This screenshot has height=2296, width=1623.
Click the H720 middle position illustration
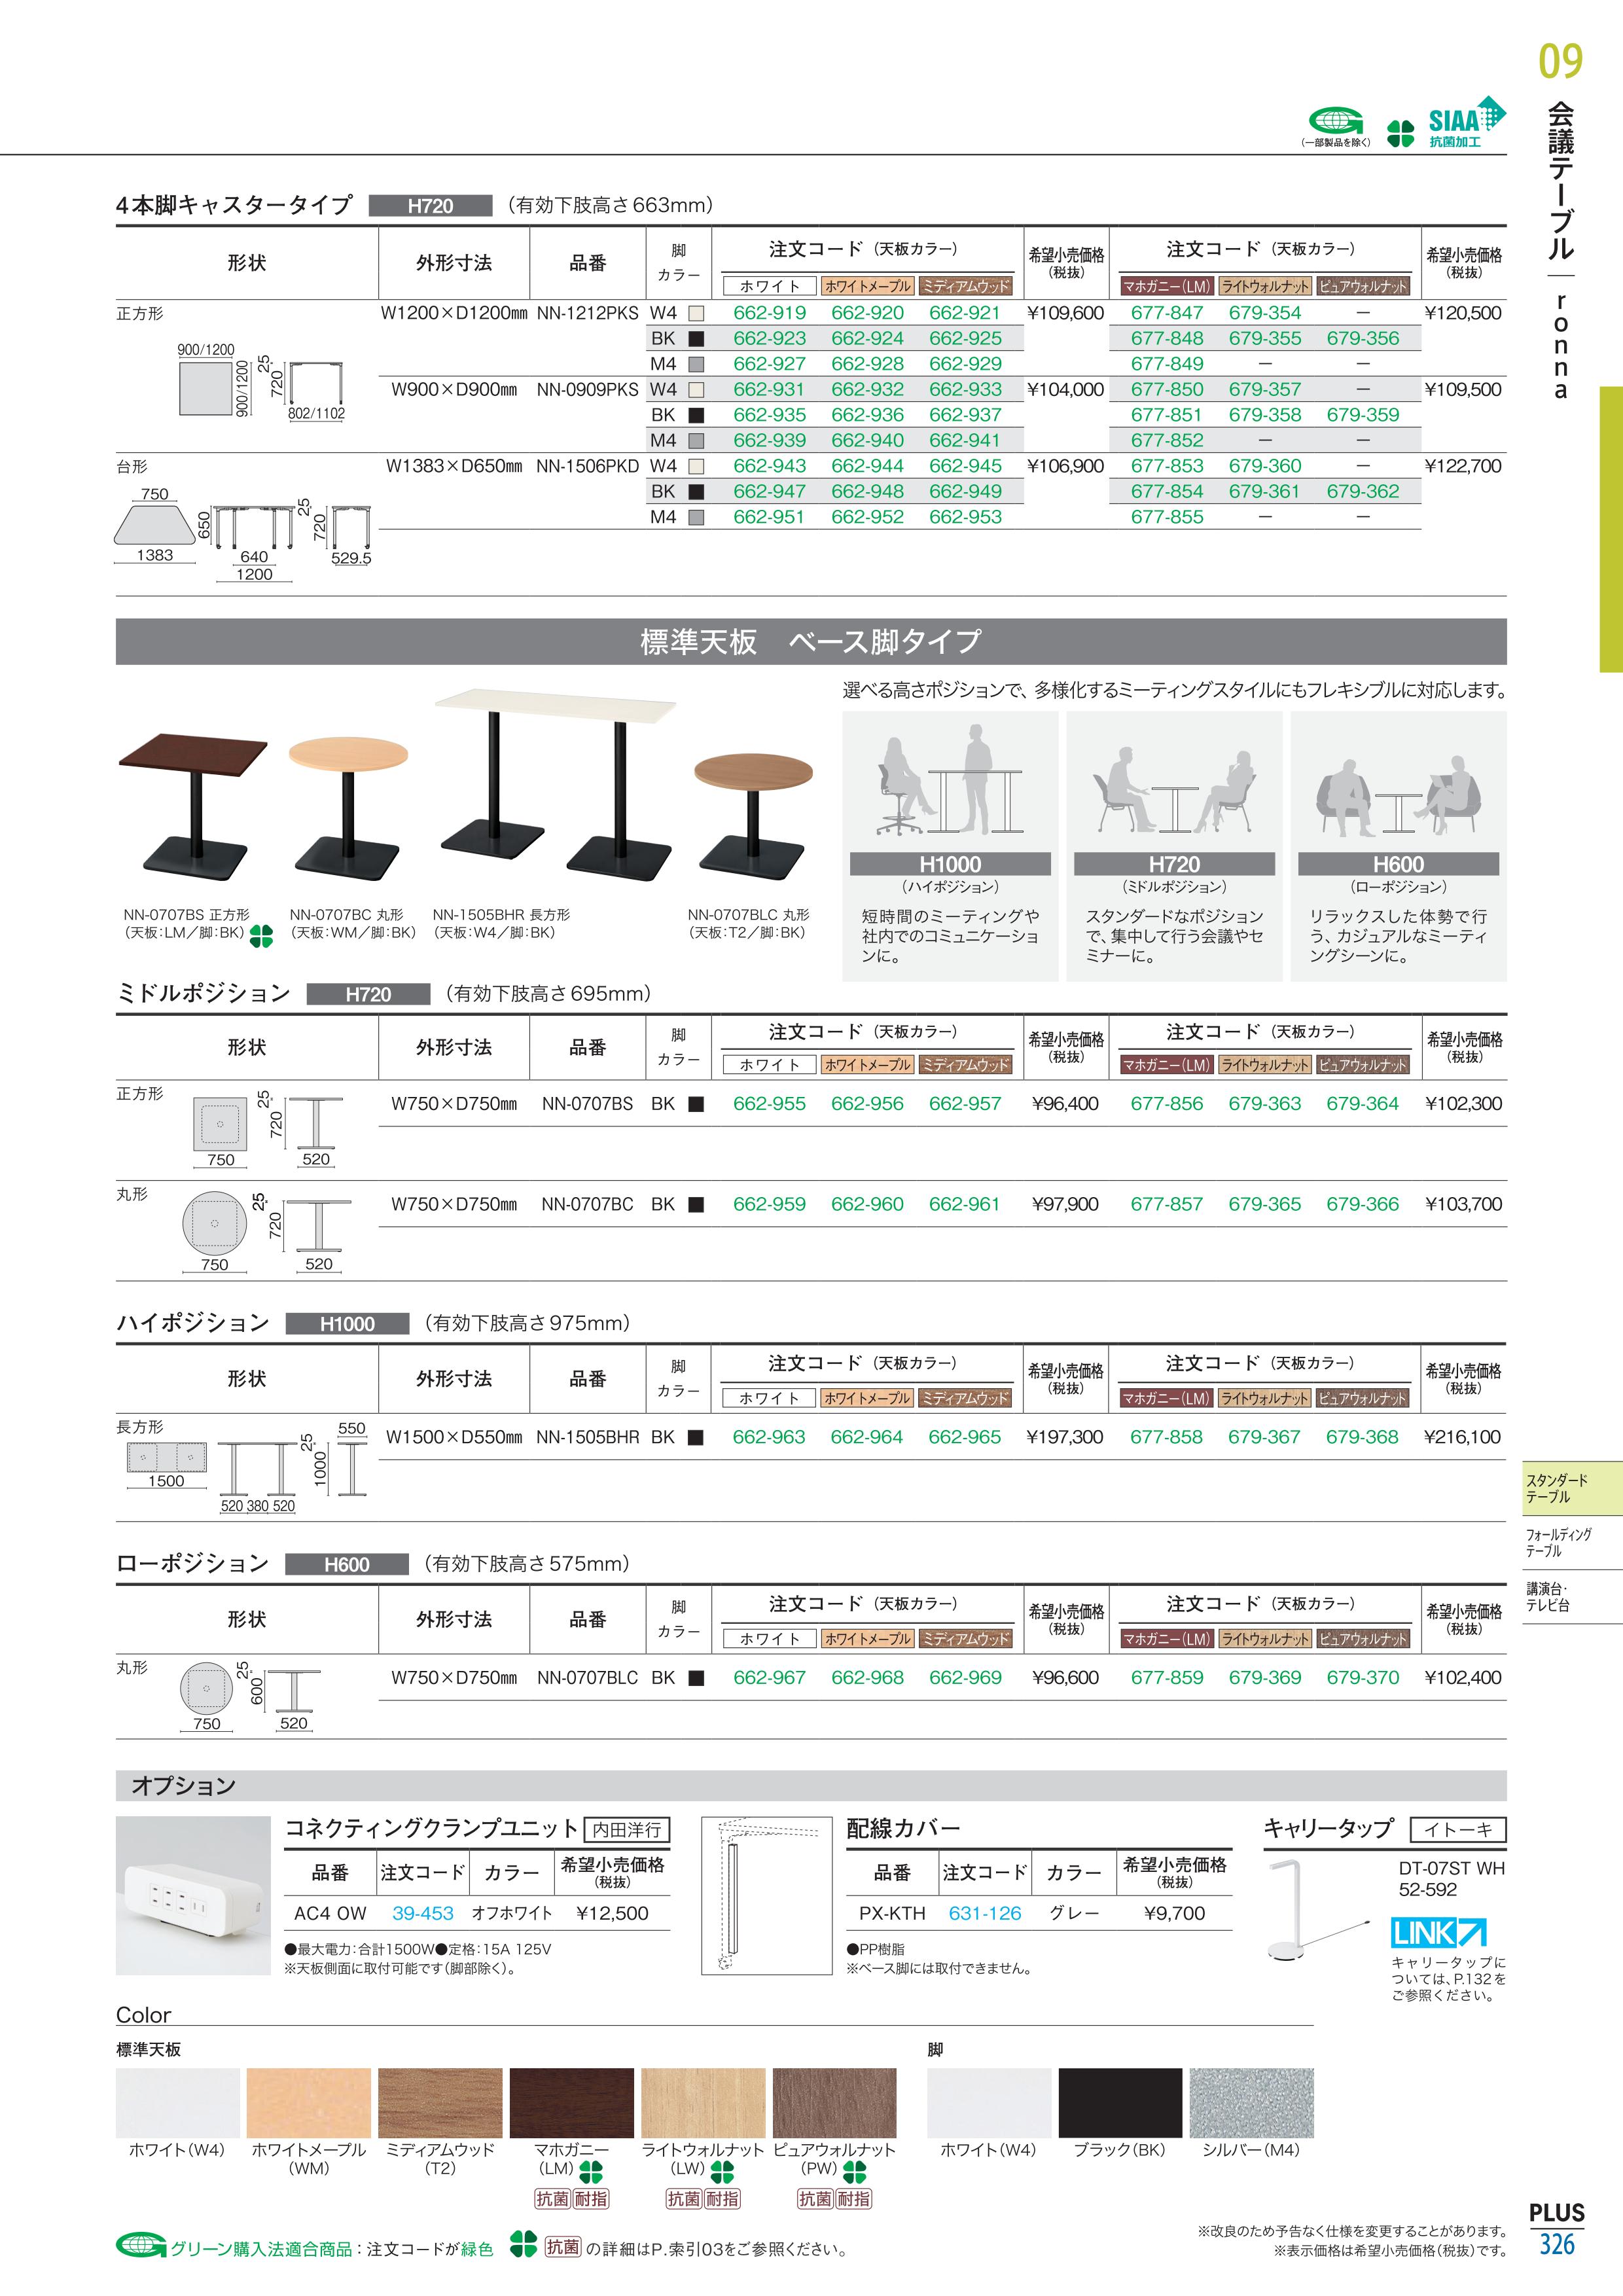click(1174, 788)
